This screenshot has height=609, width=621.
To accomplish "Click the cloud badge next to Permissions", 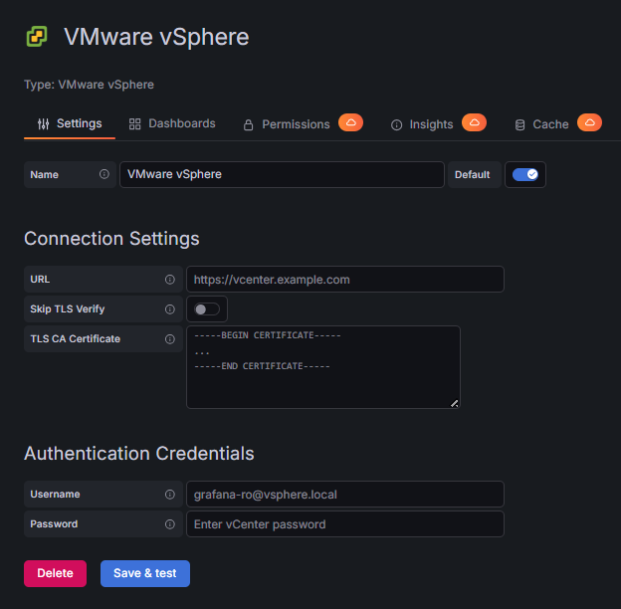I will click(350, 122).
